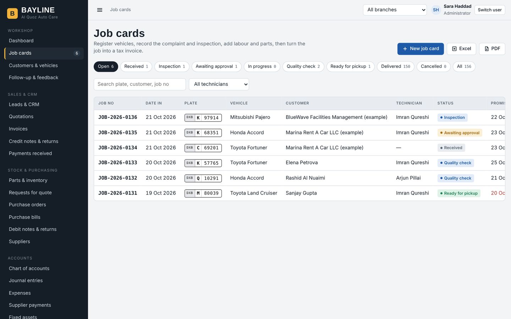This screenshot has height=319, width=511.
Task: Filter by Inspection status tab
Action: 172,67
